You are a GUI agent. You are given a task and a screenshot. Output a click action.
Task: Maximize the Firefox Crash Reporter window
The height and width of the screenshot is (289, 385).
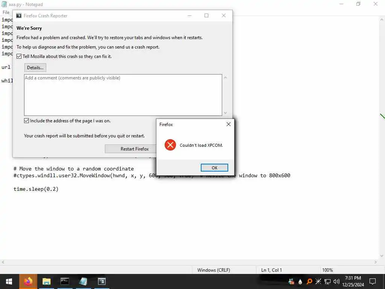pos(206,15)
